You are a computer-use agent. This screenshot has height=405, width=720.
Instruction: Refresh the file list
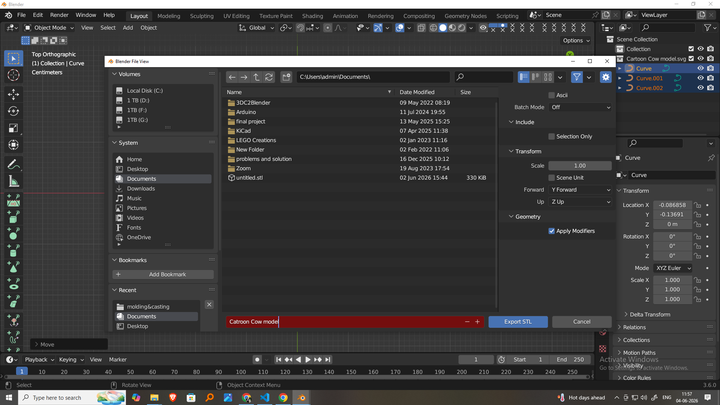tap(269, 77)
